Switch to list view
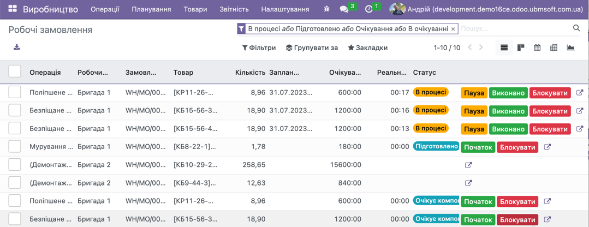 coord(504,47)
